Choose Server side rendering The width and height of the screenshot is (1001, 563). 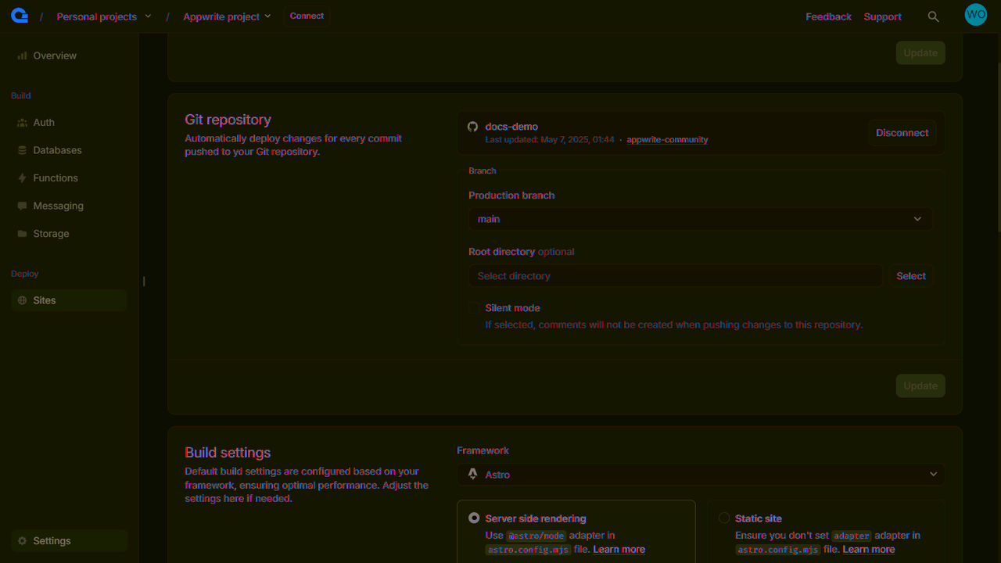474,518
